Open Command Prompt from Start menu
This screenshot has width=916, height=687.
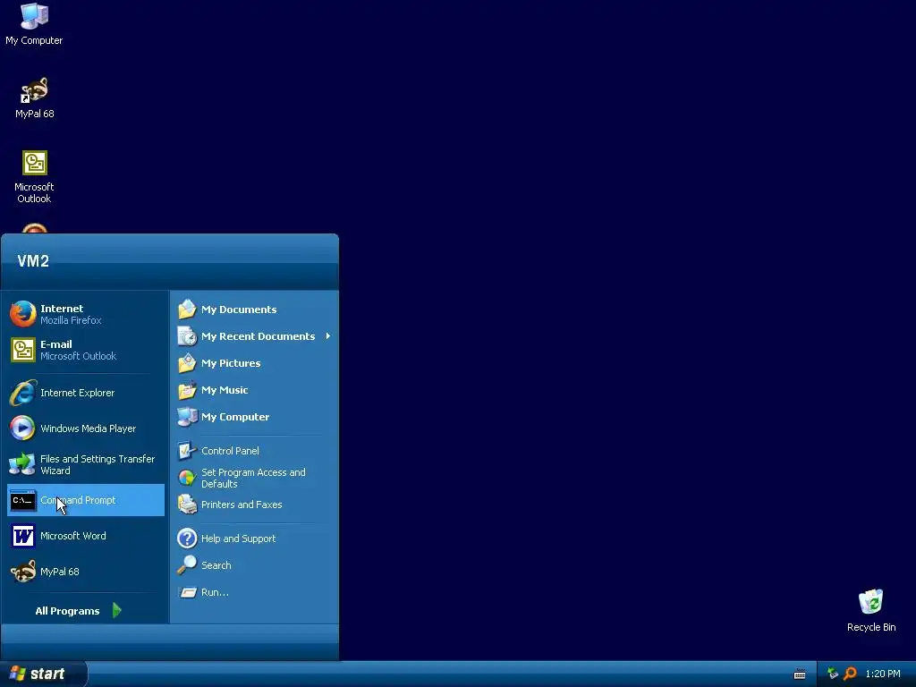[x=85, y=500]
